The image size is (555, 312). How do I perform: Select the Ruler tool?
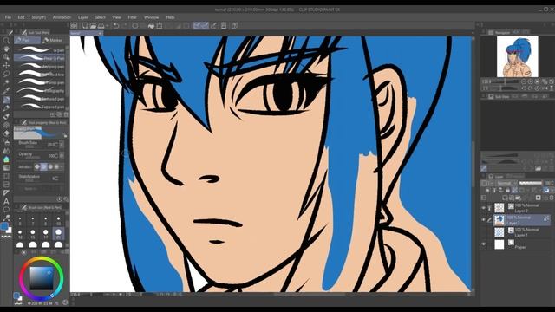[6, 192]
